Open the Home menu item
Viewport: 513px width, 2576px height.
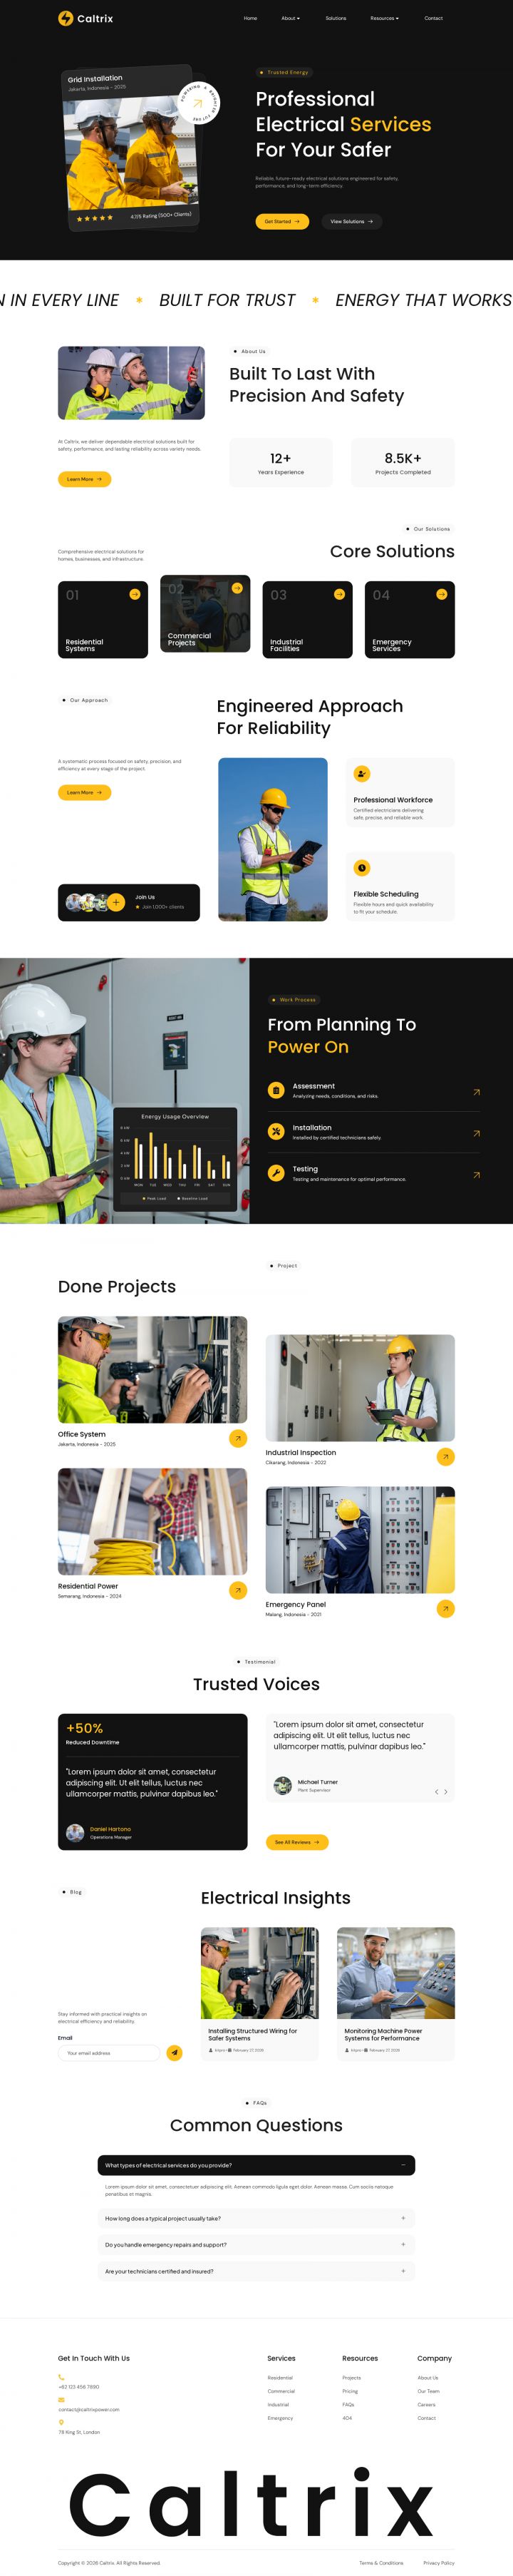pos(250,18)
